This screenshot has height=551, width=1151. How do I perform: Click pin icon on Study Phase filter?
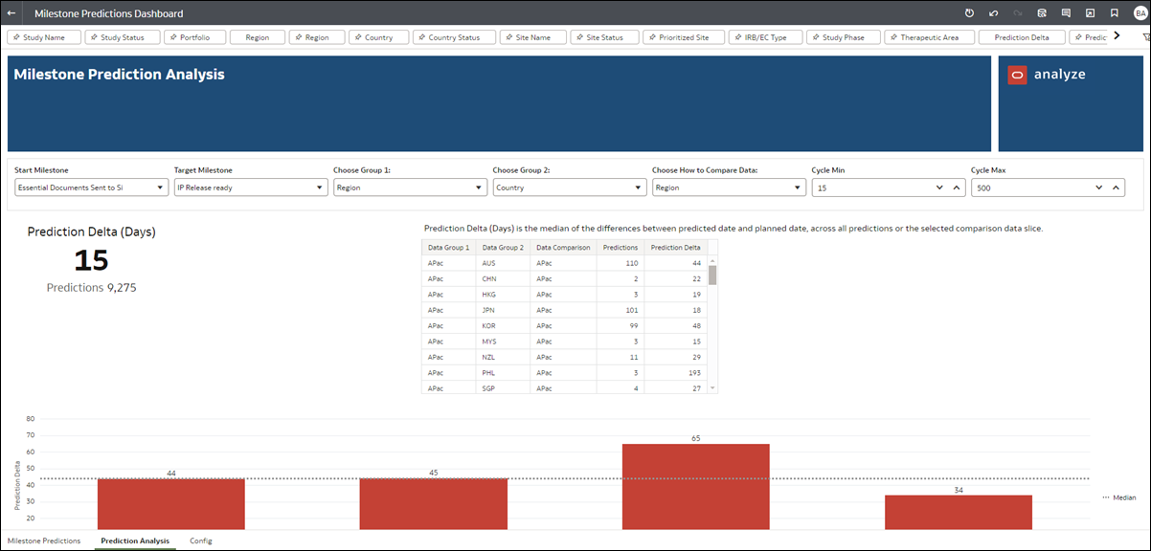[x=815, y=37]
